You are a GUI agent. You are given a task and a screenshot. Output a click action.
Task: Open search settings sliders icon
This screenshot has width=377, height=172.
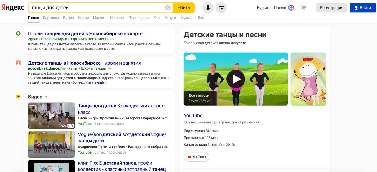coord(221,8)
